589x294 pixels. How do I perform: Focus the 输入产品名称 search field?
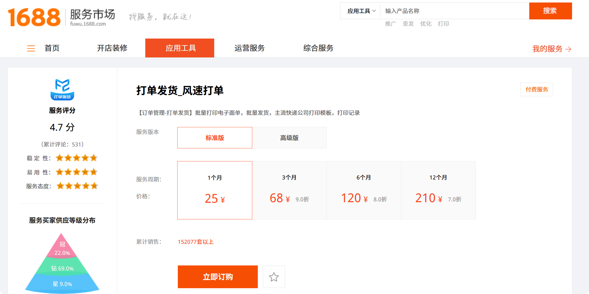tap(455, 11)
